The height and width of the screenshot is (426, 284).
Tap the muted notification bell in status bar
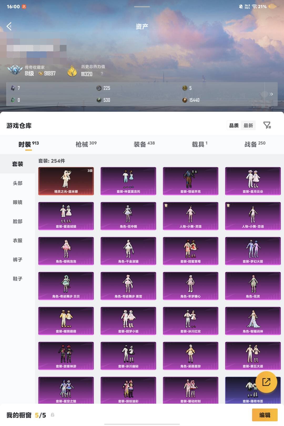[241, 7]
